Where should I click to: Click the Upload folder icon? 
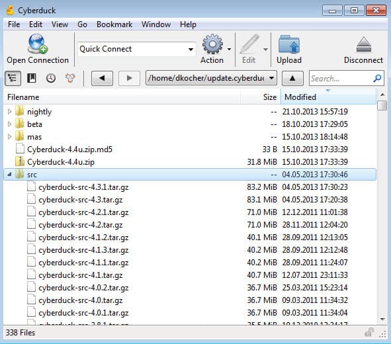[289, 44]
